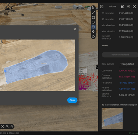Select Max. elevation value 57.5786 ft
This screenshot has height=135, width=138.
click(126, 31)
